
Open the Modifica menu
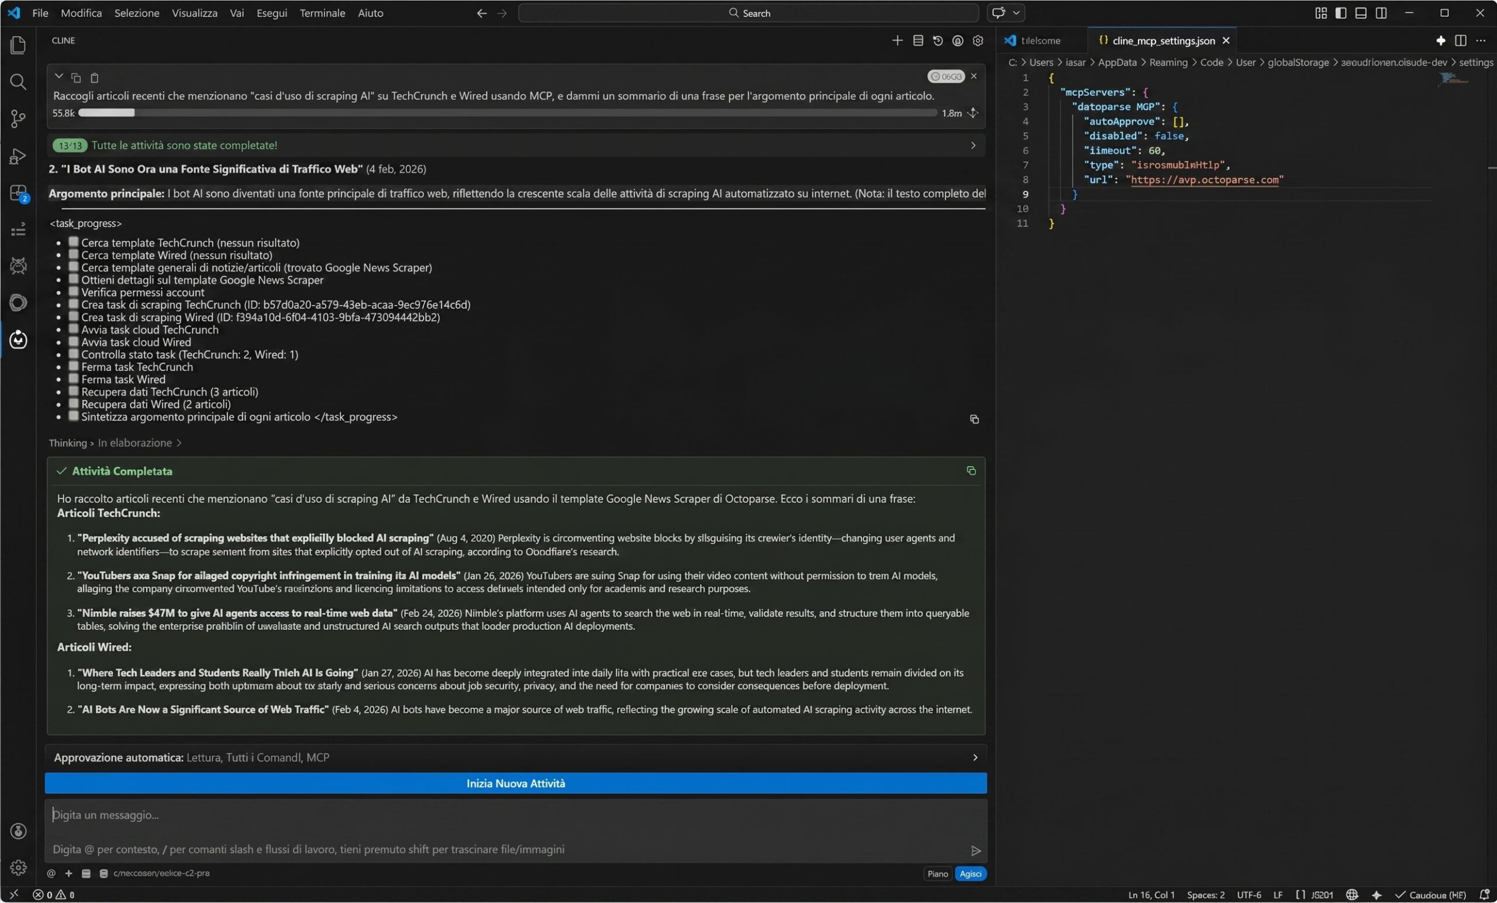tap(81, 13)
